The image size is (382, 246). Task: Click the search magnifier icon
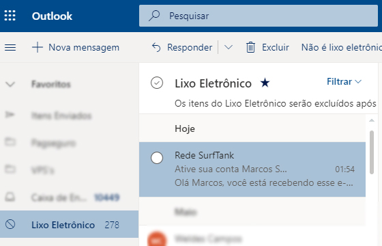click(x=154, y=16)
